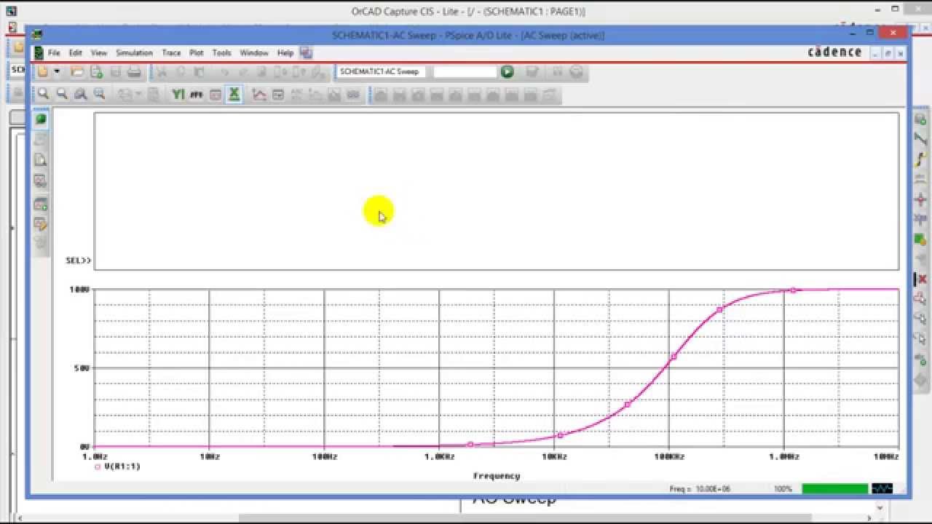Open the Simulation menu
Image resolution: width=932 pixels, height=524 pixels.
pyautogui.click(x=134, y=53)
